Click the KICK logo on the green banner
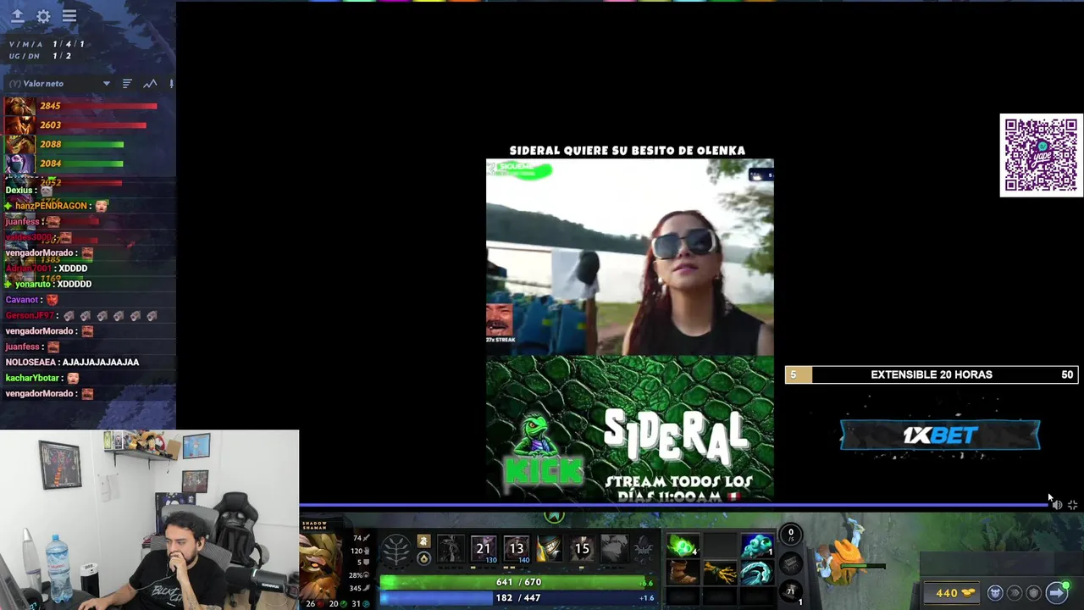 [x=543, y=470]
